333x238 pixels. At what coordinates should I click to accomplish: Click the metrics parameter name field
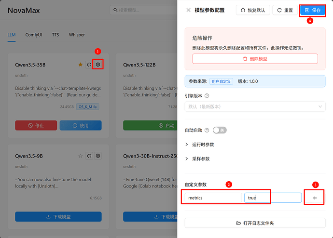click(x=213, y=198)
